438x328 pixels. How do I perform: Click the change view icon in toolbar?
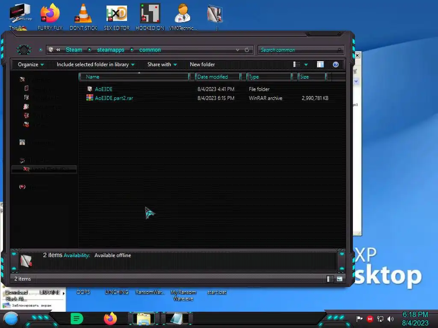pyautogui.click(x=297, y=64)
